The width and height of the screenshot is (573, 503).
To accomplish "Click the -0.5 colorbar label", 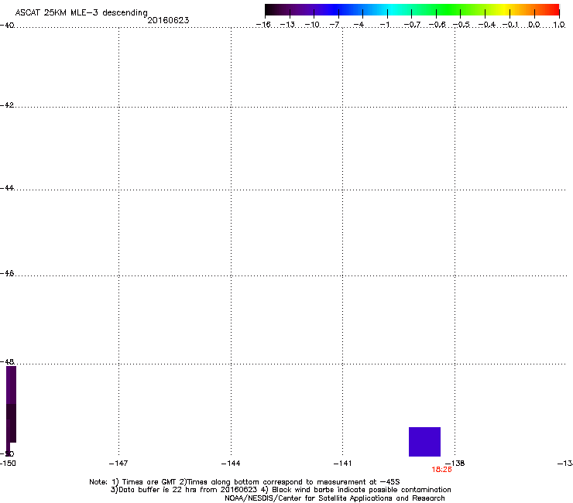I will click(461, 25).
